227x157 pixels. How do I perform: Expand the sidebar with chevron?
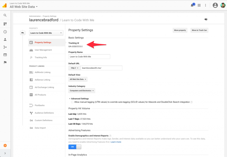(x=5, y=153)
